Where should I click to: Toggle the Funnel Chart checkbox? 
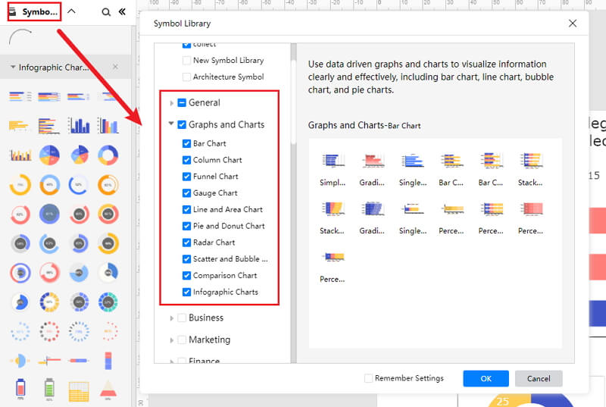[186, 177]
